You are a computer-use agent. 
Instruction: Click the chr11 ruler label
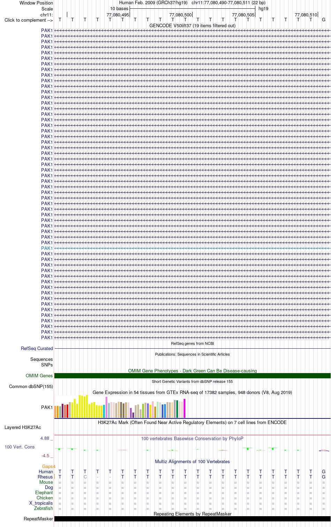tap(47, 15)
